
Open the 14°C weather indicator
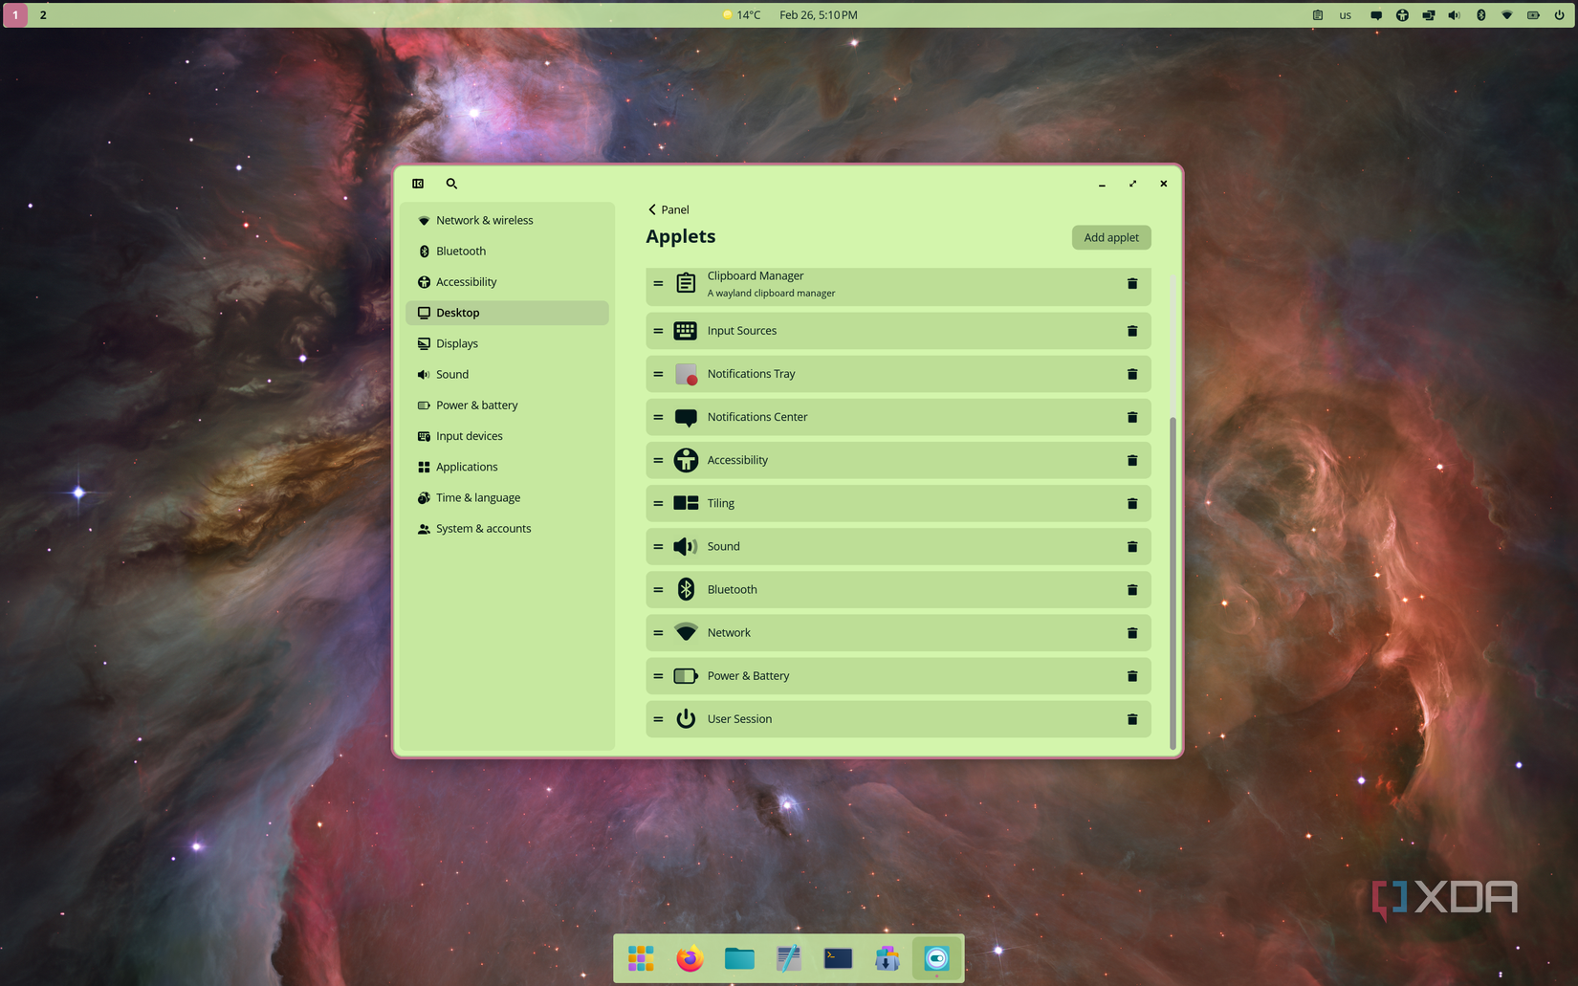(742, 15)
